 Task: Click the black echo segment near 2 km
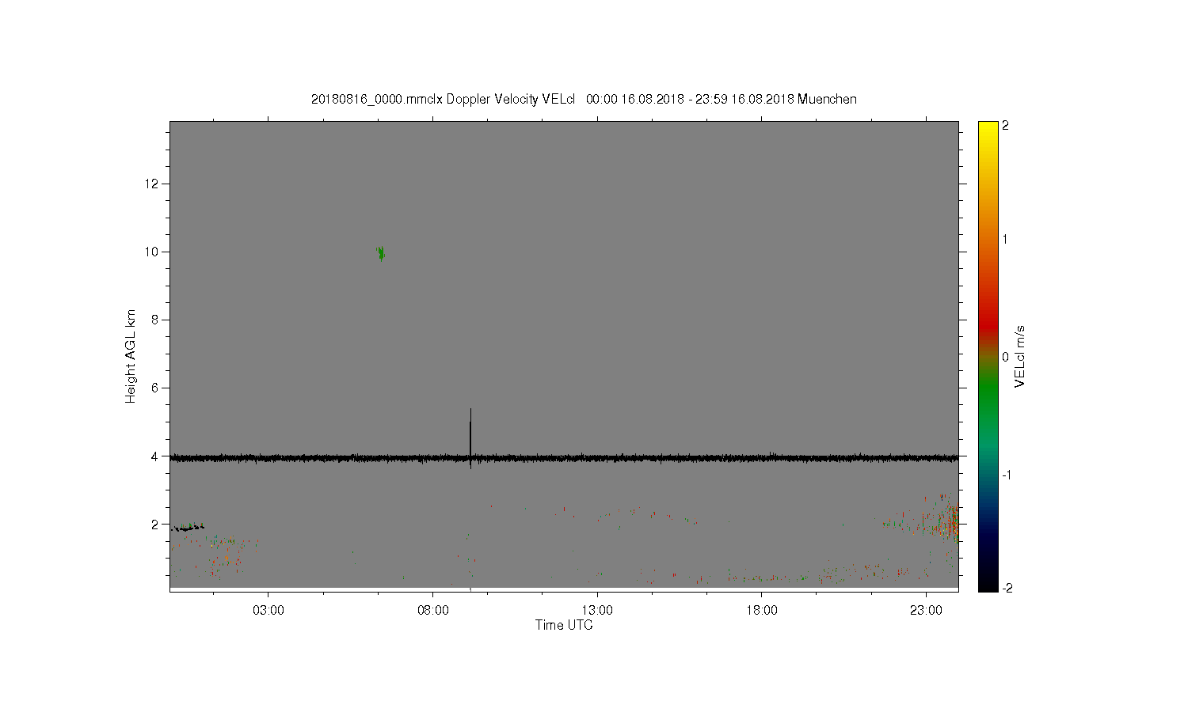click(188, 528)
